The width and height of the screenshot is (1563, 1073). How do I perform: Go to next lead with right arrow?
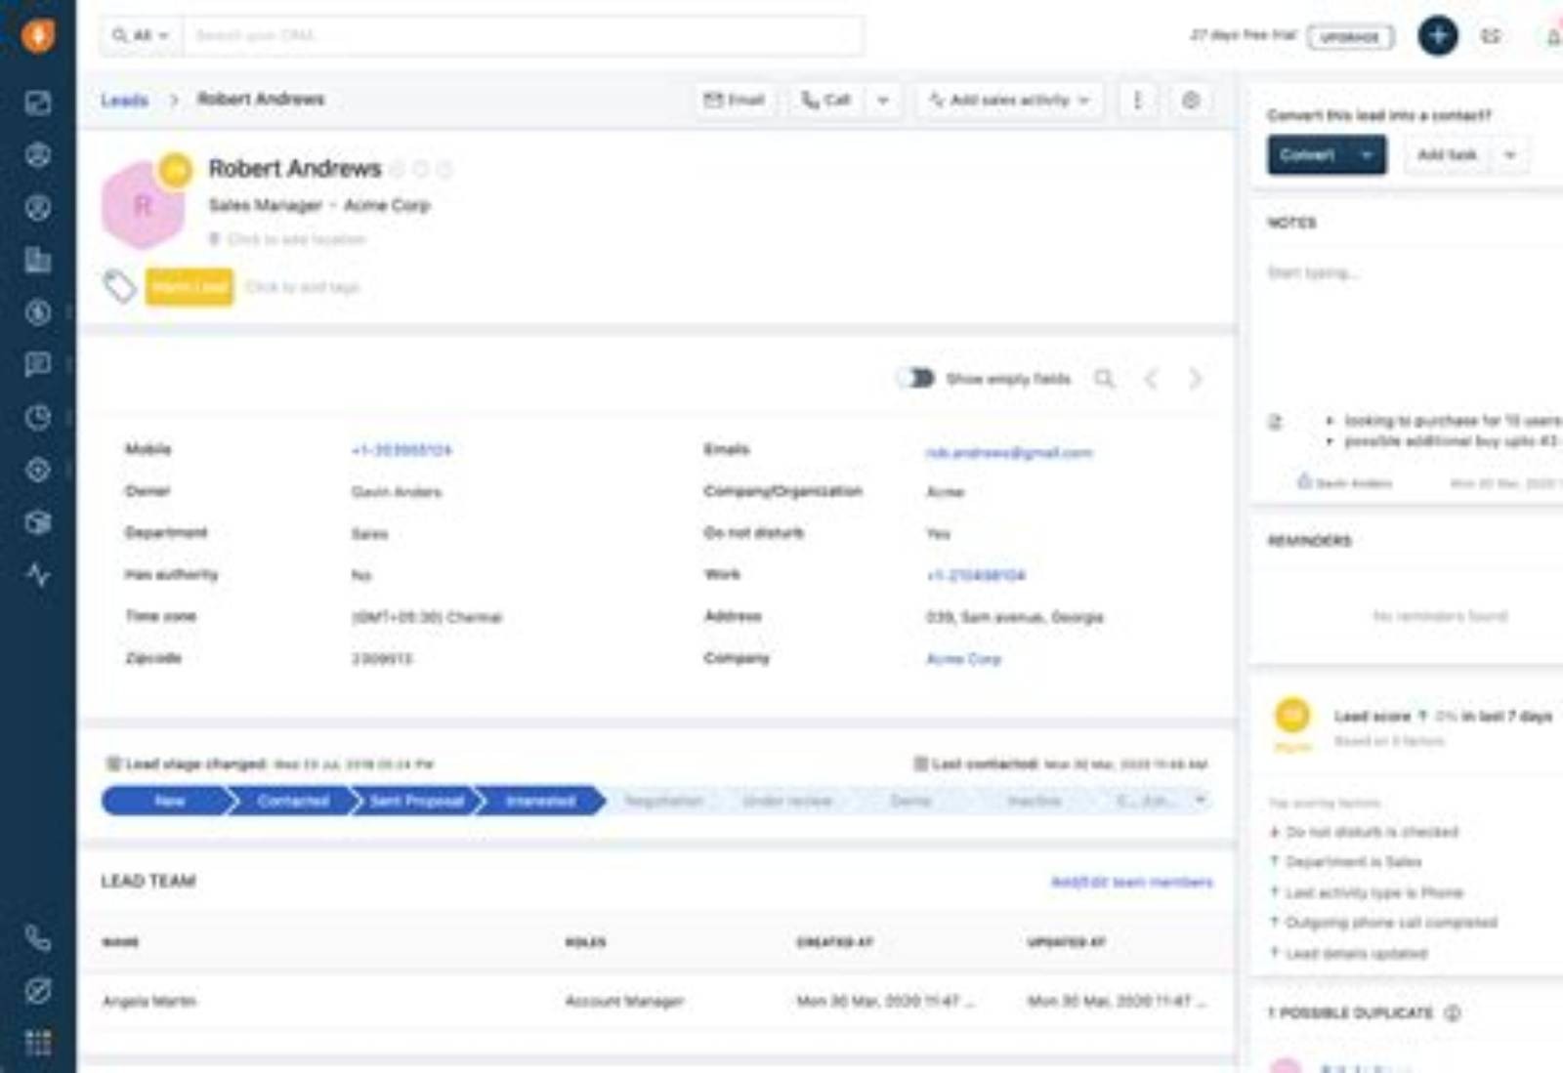click(1195, 378)
